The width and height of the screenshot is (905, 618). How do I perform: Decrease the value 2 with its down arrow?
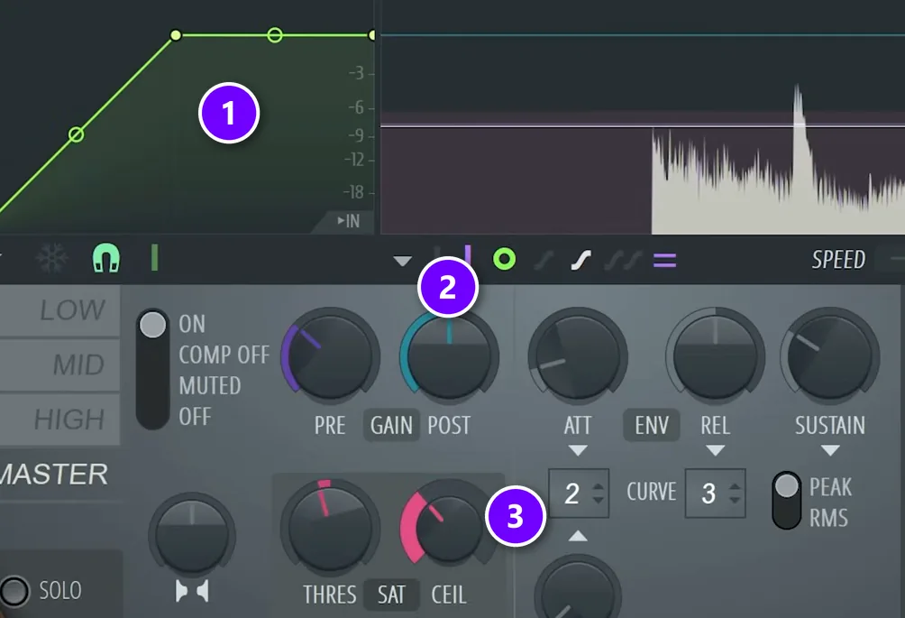pyautogui.click(x=598, y=499)
